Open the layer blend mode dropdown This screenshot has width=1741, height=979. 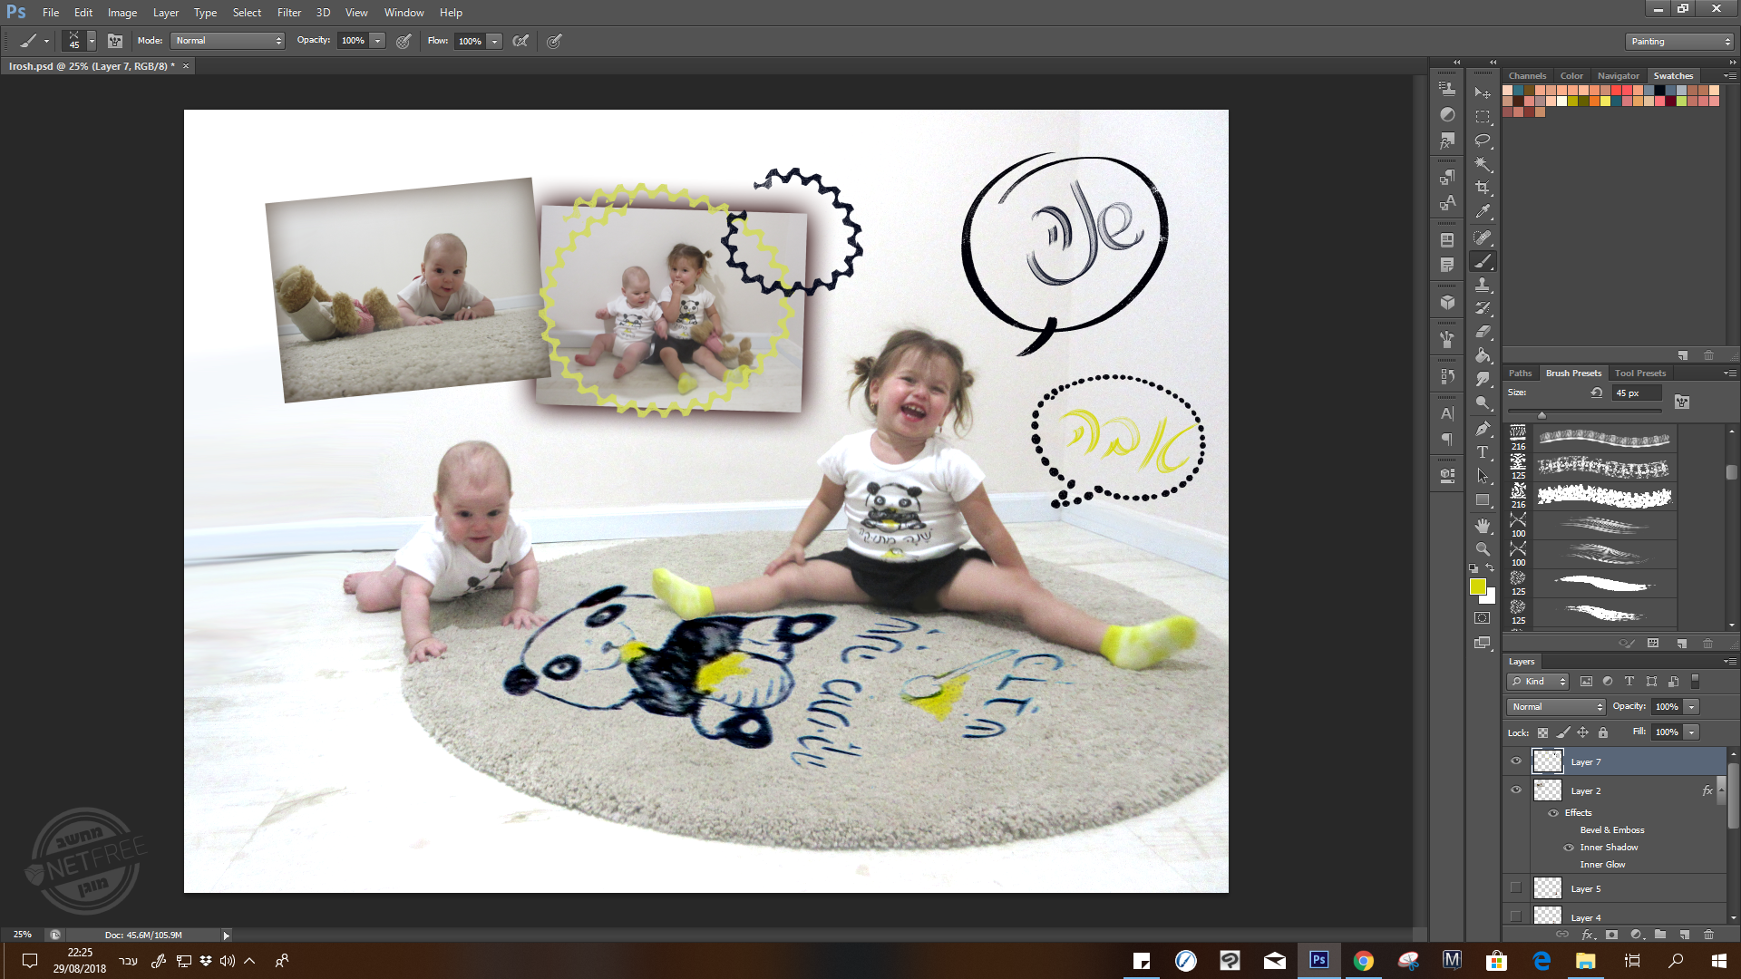pyautogui.click(x=1556, y=707)
